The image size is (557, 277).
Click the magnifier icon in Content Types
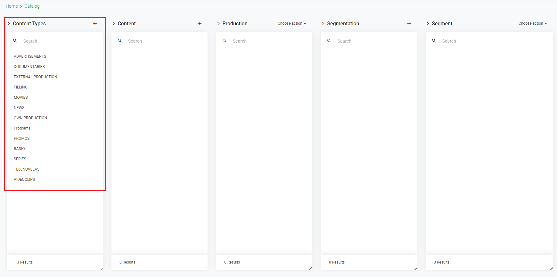click(x=15, y=41)
